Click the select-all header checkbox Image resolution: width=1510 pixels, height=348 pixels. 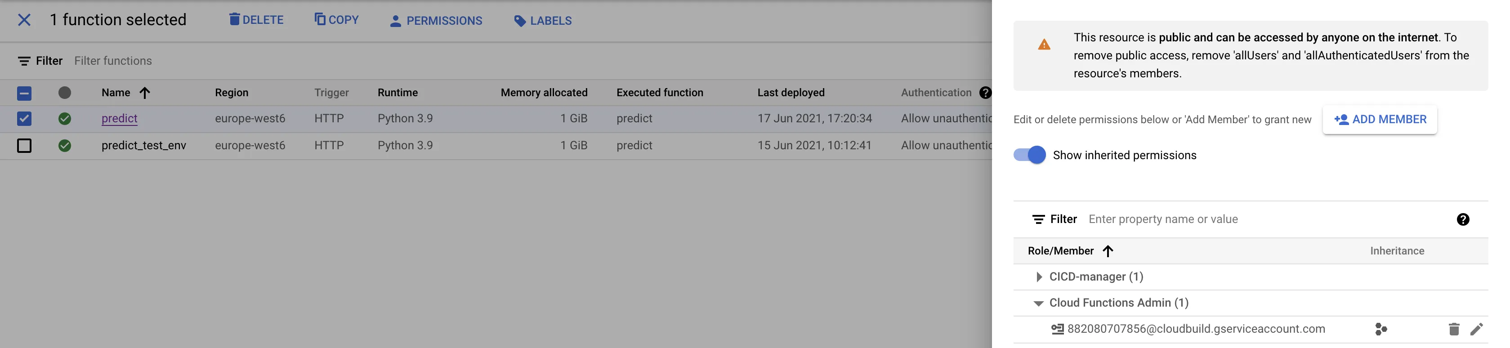point(24,93)
